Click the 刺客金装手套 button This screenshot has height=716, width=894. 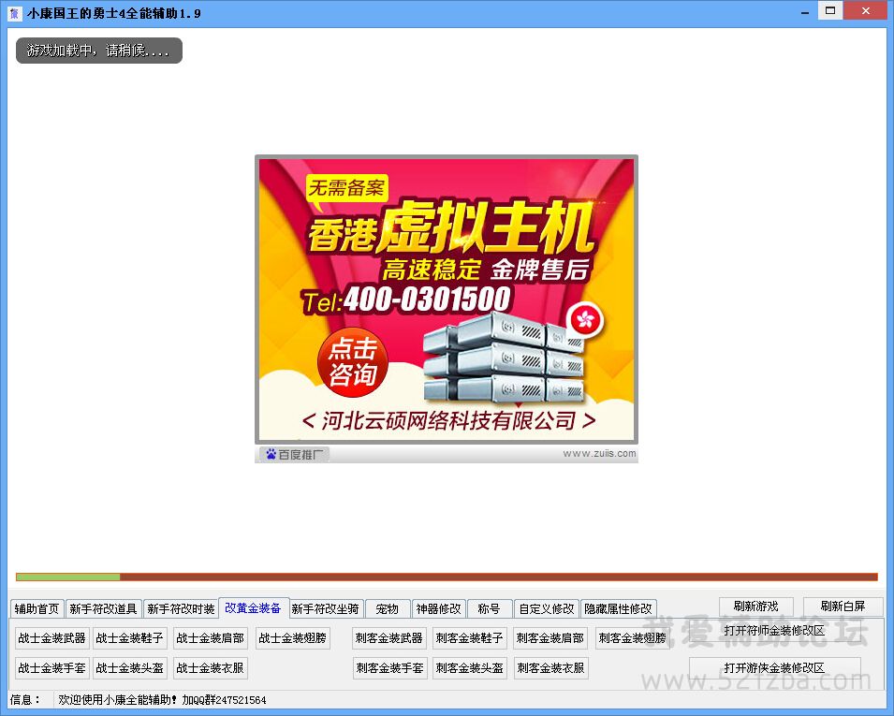tap(389, 667)
